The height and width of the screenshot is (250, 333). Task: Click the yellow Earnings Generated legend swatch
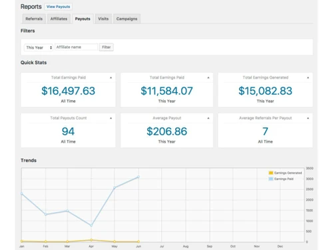click(x=271, y=173)
